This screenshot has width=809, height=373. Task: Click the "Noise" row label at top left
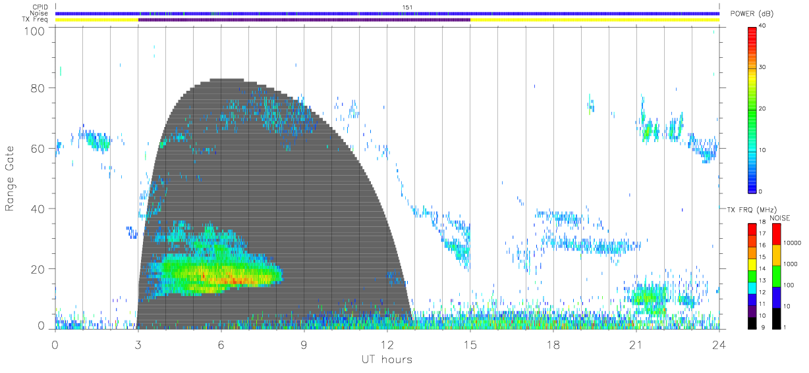[x=40, y=13]
